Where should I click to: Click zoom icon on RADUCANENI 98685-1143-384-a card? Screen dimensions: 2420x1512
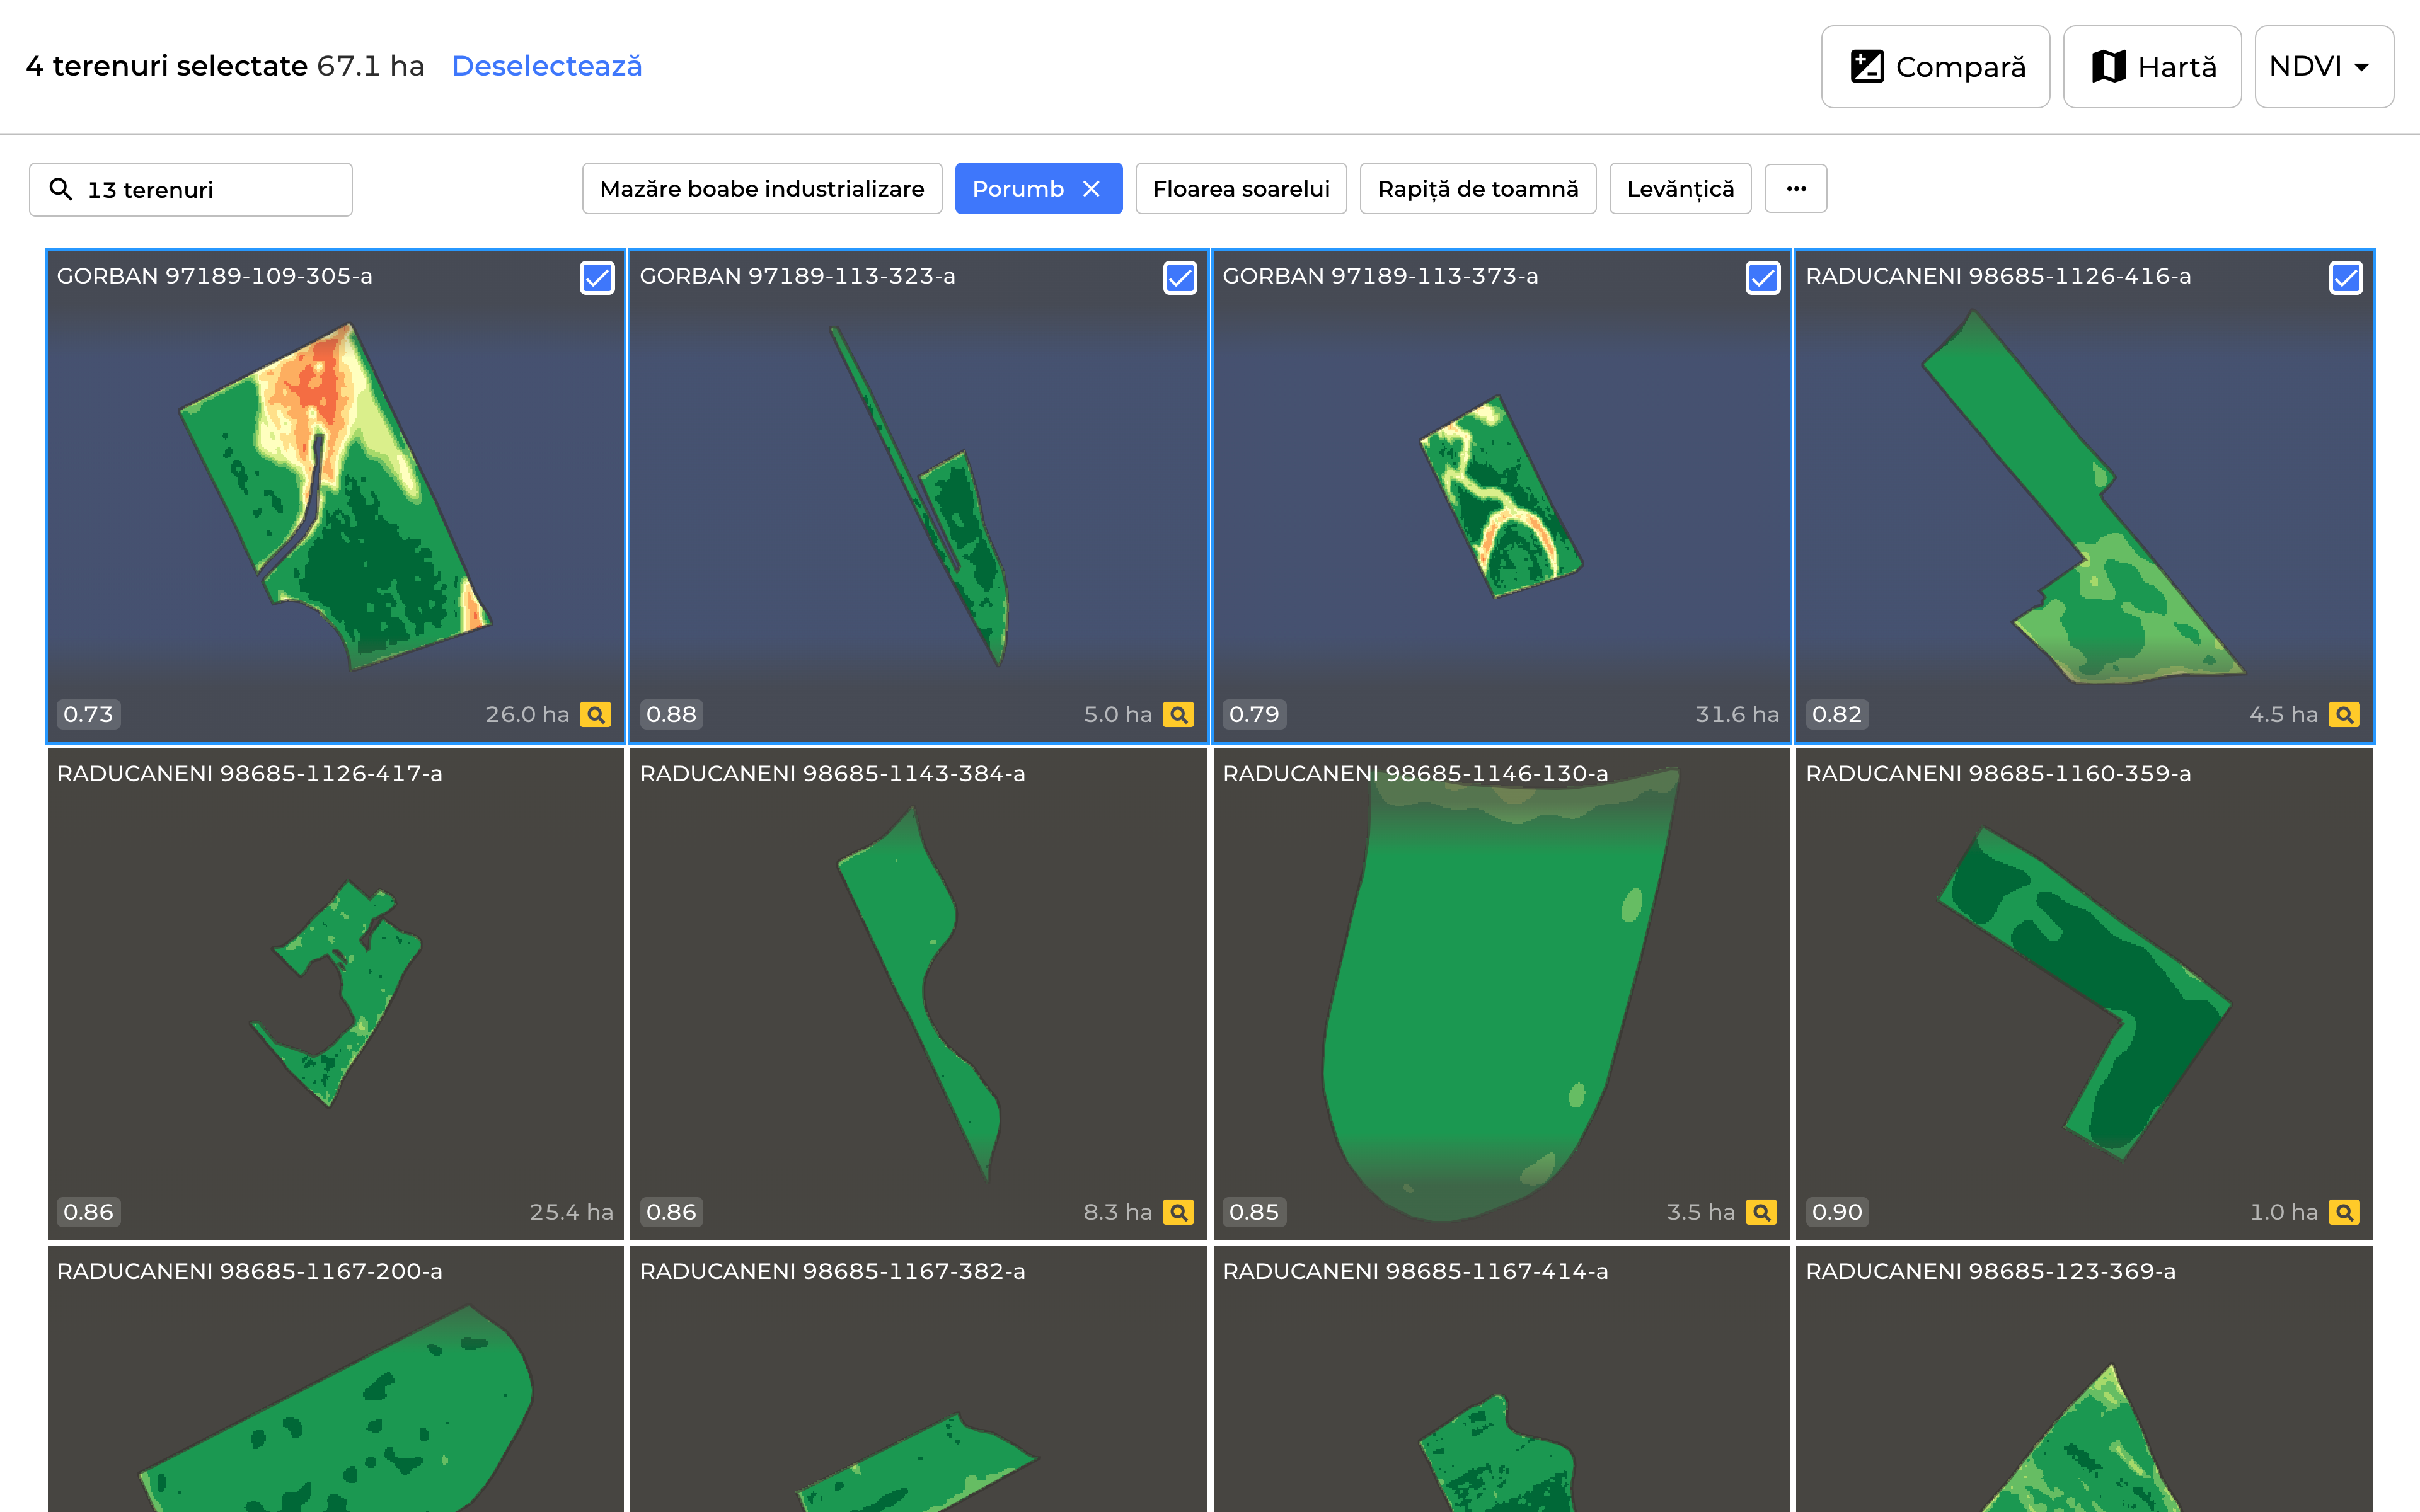point(1178,1212)
